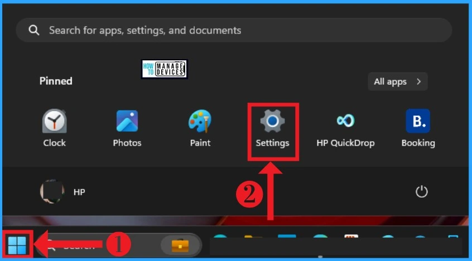Viewport: 472px width, 261px height.
Task: Open the Booking app tile
Action: click(418, 128)
